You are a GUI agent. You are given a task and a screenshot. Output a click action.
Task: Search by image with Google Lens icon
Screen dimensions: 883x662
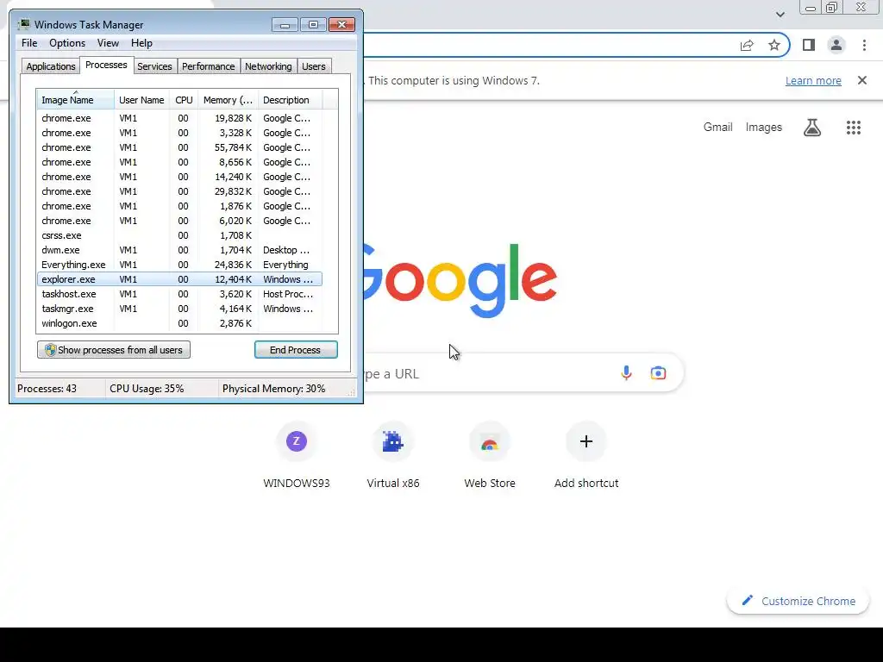[x=658, y=372]
